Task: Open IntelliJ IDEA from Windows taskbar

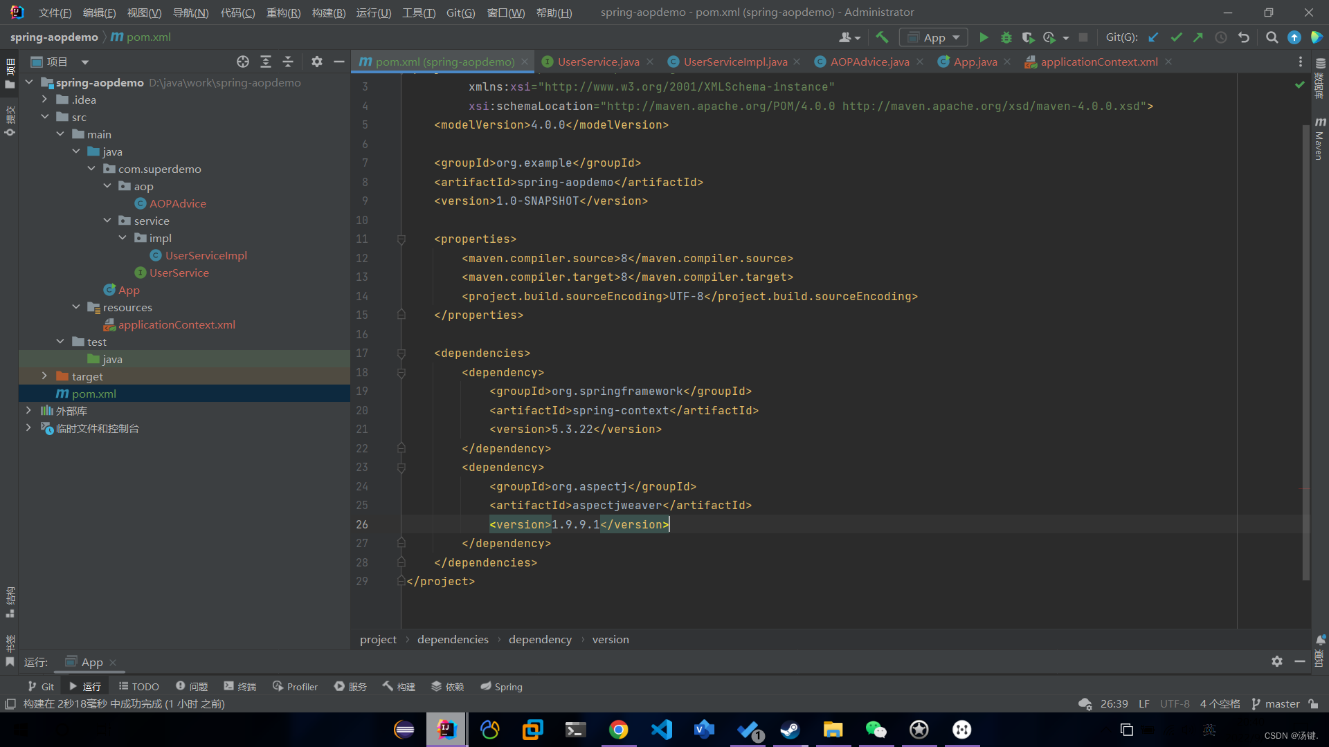Action: point(446,729)
